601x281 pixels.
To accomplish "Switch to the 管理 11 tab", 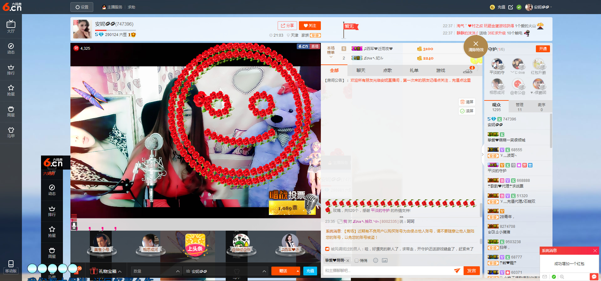I will click(x=520, y=107).
